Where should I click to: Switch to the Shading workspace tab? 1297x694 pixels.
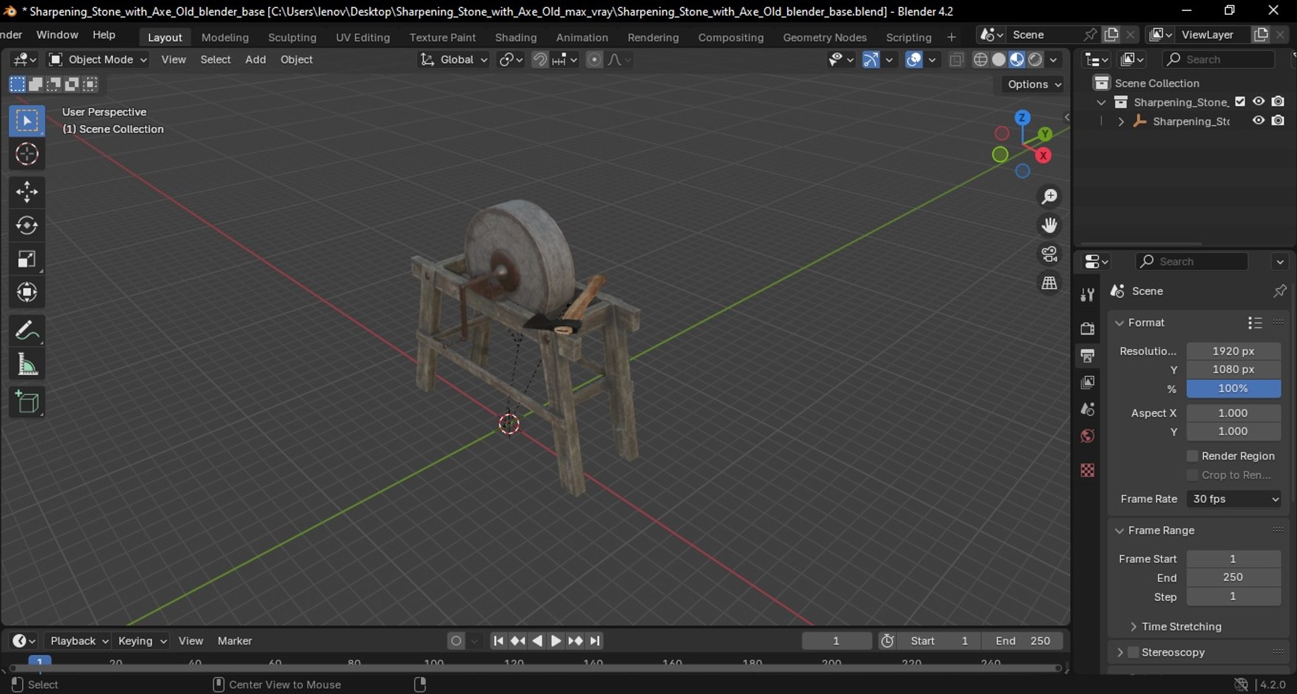click(x=516, y=37)
